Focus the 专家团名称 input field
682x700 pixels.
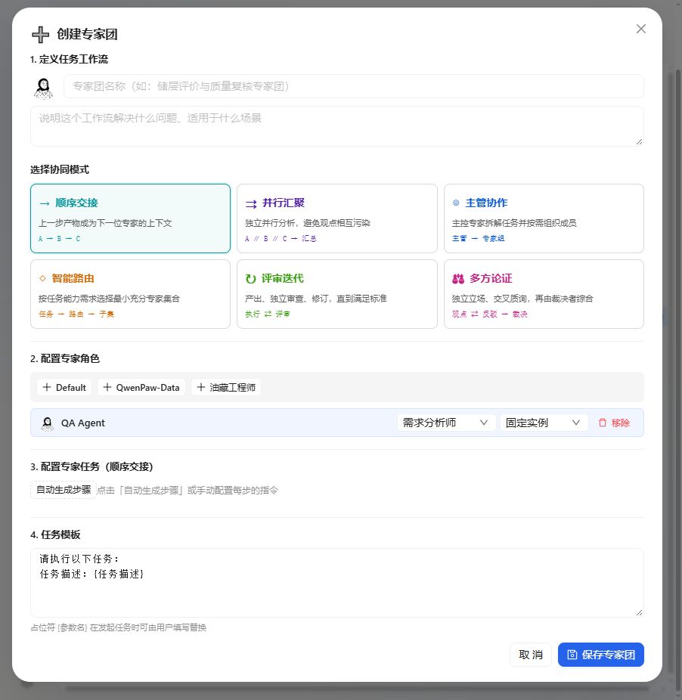pyautogui.click(x=353, y=86)
